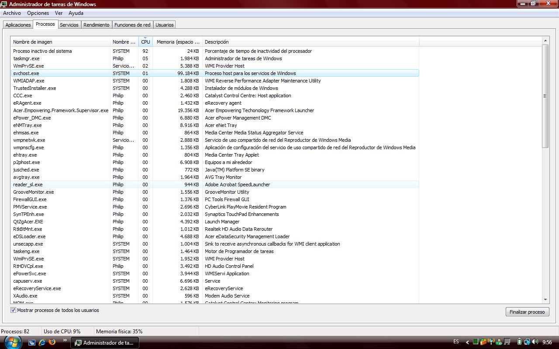
Task: Open the Archivo menu
Action: pos(12,13)
